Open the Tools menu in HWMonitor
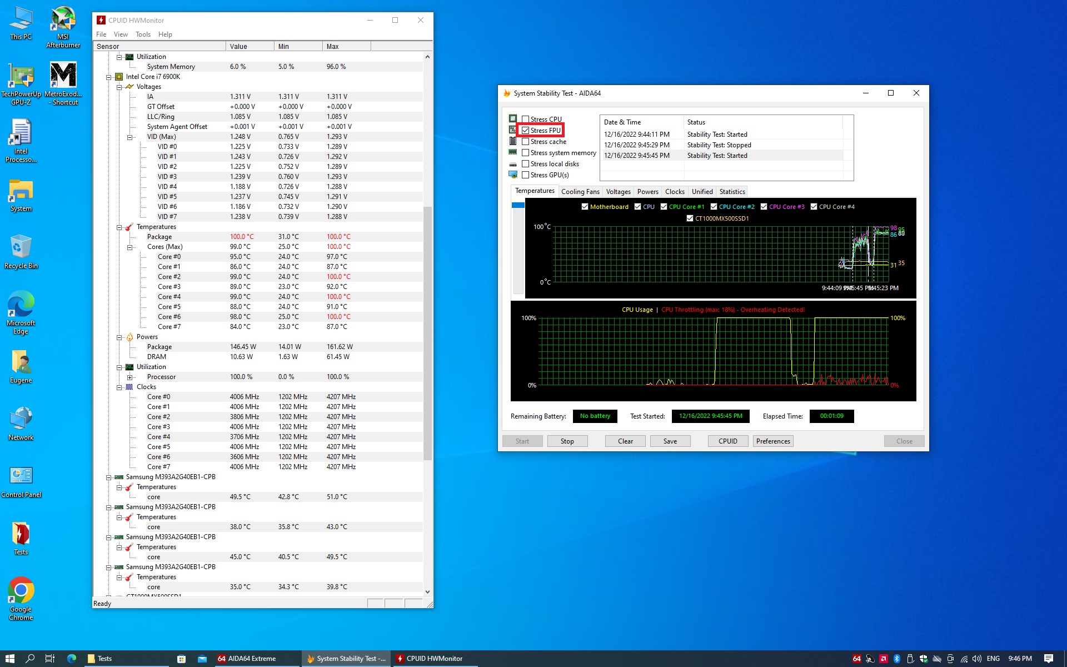Viewport: 1067px width, 667px height. (x=143, y=34)
